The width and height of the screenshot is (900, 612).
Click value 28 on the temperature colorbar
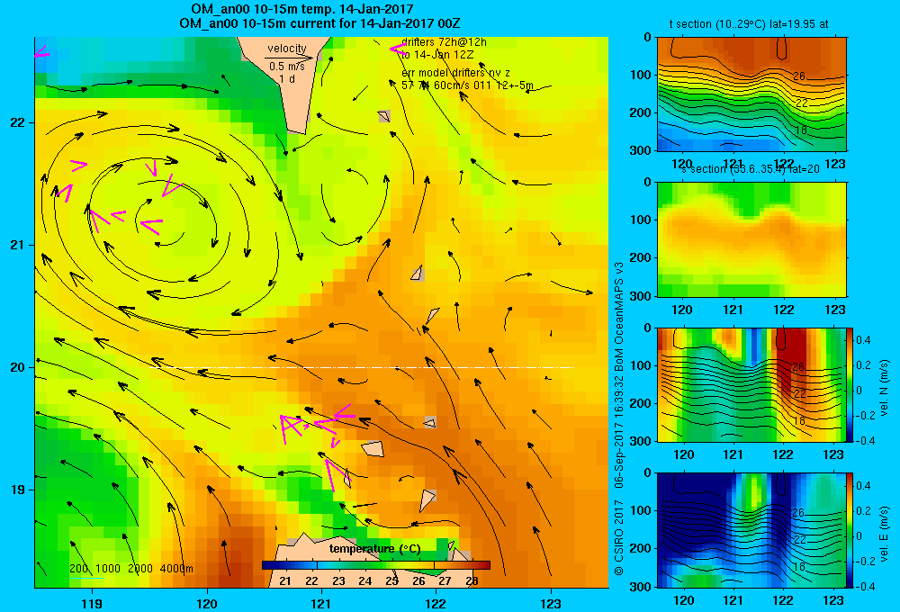(x=472, y=581)
